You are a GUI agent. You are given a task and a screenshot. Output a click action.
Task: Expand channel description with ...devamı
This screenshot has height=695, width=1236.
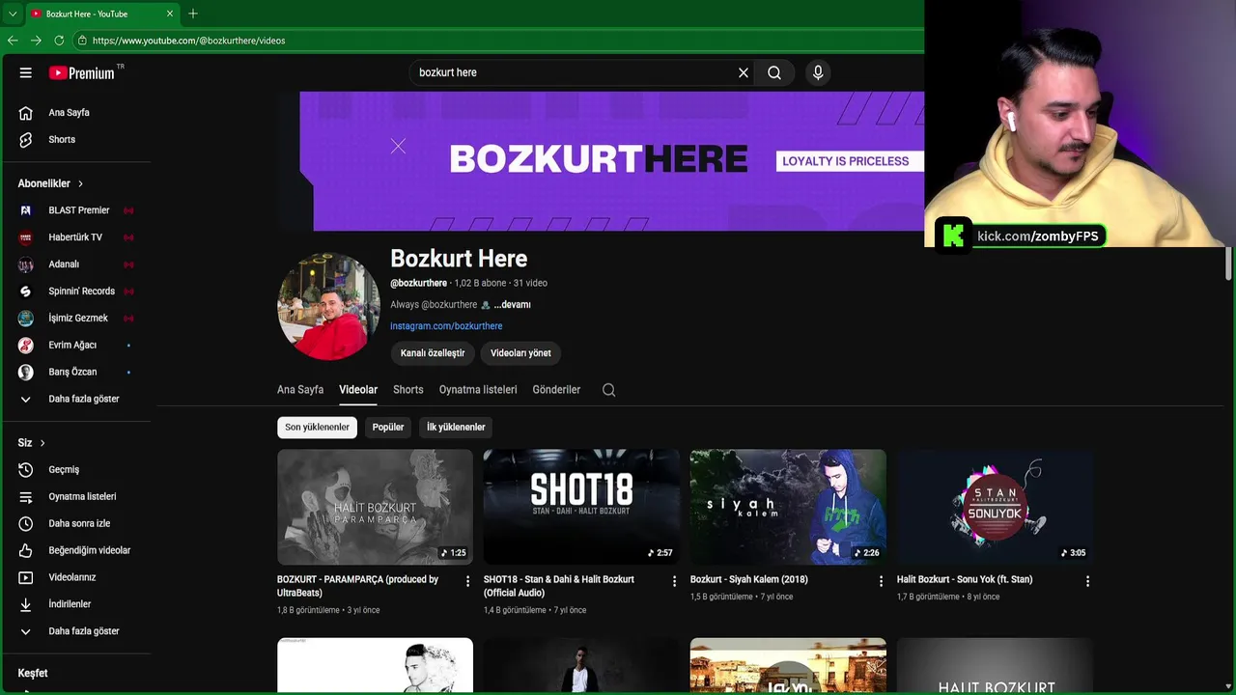[512, 305]
